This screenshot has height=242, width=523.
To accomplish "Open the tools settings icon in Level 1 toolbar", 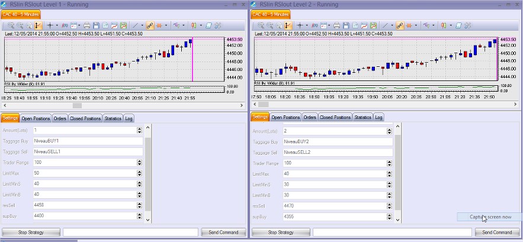I will pyautogui.click(x=218, y=25).
